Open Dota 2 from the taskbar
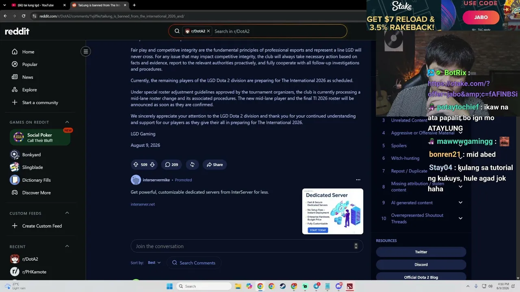This screenshot has height=292, width=520. pos(349,286)
